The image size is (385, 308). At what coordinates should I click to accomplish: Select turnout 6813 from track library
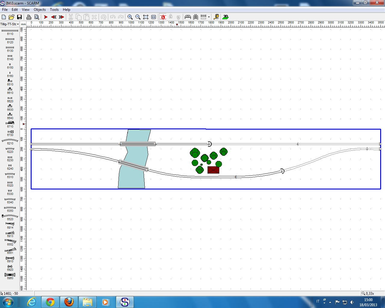pos(10,233)
